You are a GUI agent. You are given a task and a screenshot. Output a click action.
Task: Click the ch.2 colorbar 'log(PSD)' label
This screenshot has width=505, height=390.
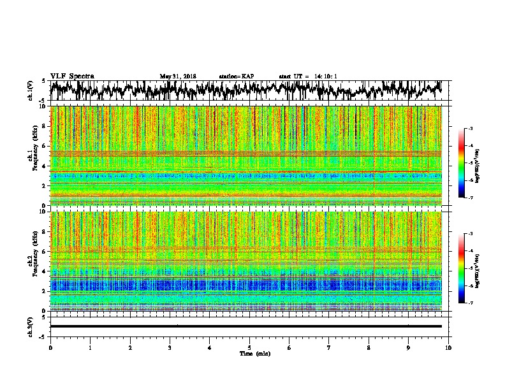click(x=477, y=271)
